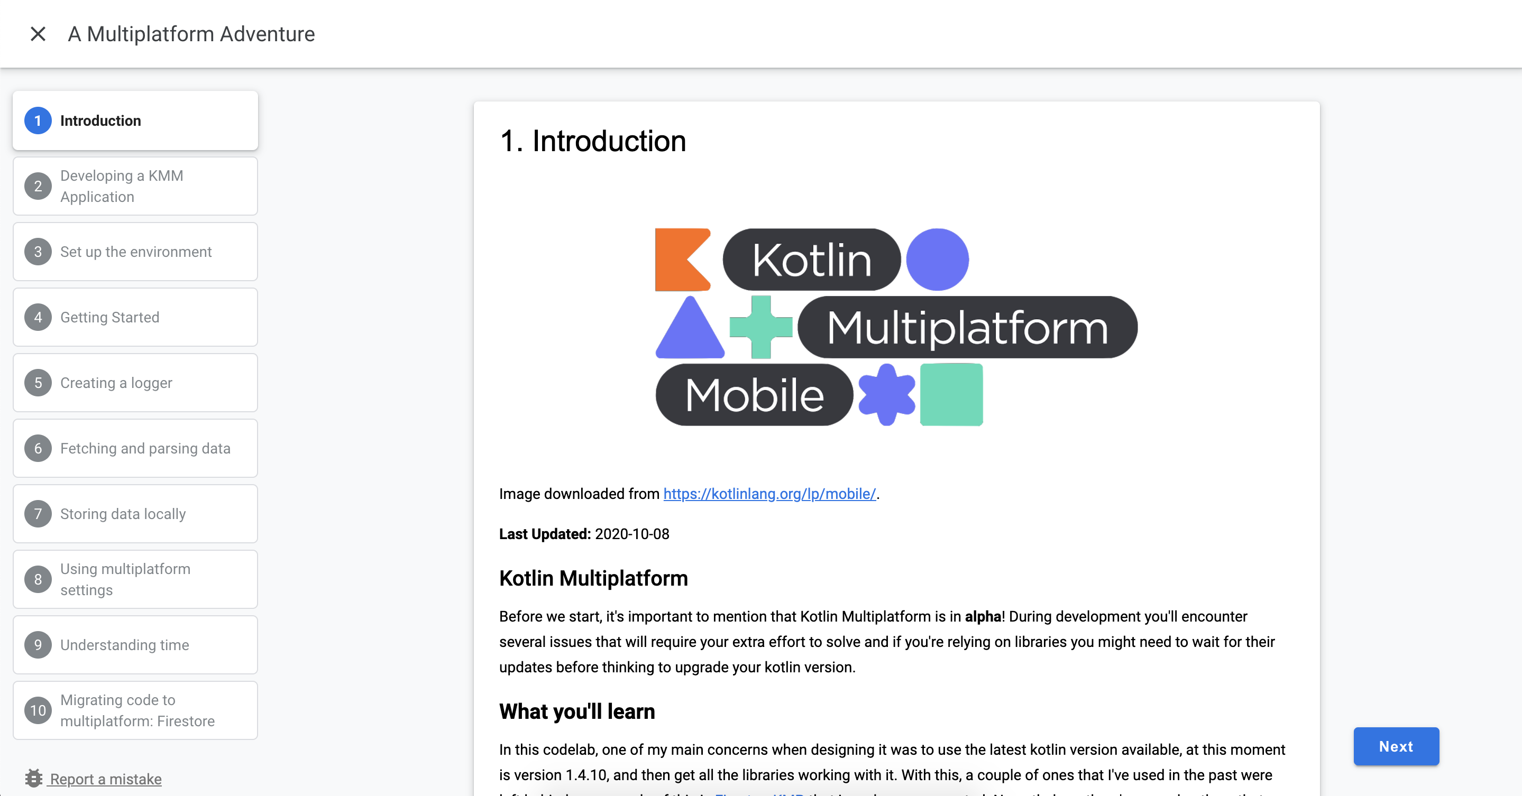Open Using multiplatform settings step
Screen dimensions: 1522x796
(125, 579)
